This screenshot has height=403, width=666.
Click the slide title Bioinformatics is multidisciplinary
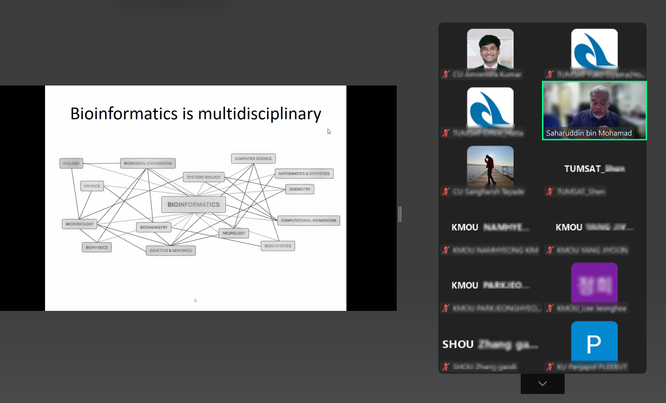(195, 114)
